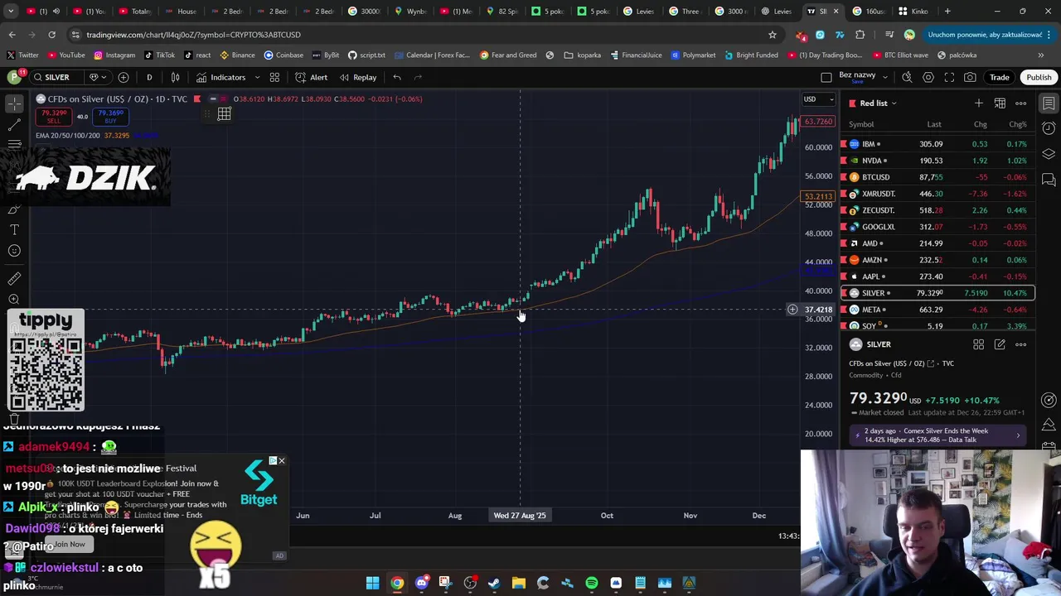Sort watchlist by Symbol column header
The image size is (1061, 596).
coord(860,124)
